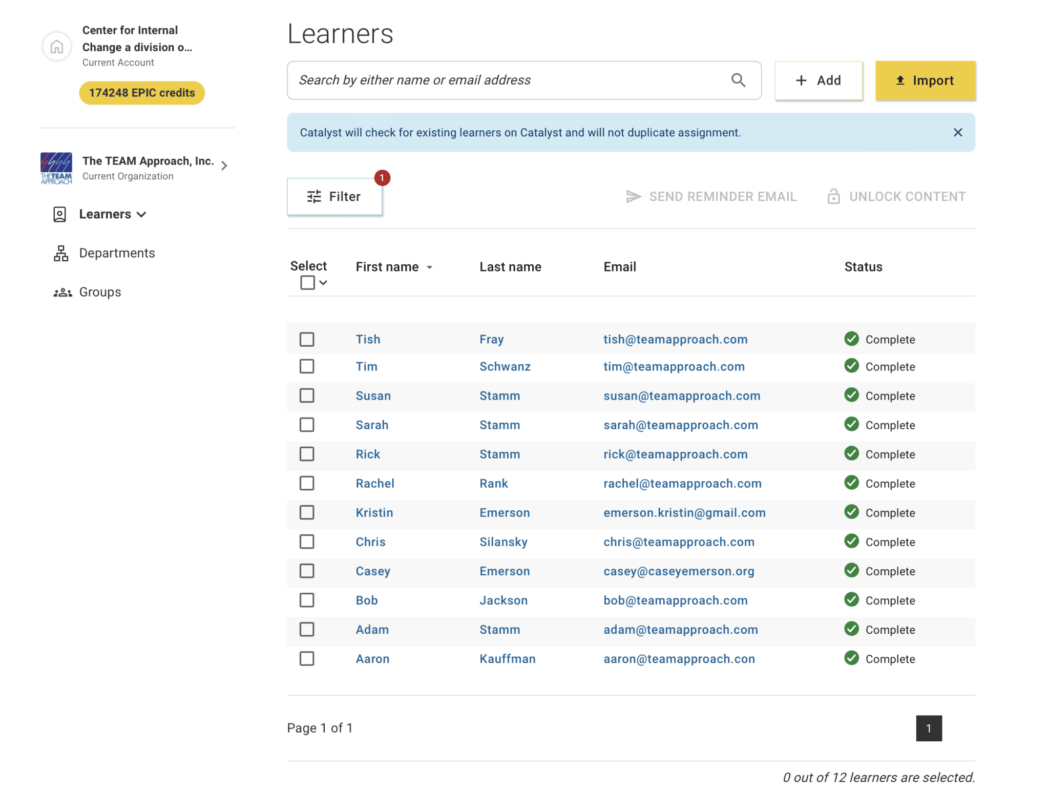Open the home dashboard icon
Viewport: 1049px width, 812px height.
tap(56, 46)
